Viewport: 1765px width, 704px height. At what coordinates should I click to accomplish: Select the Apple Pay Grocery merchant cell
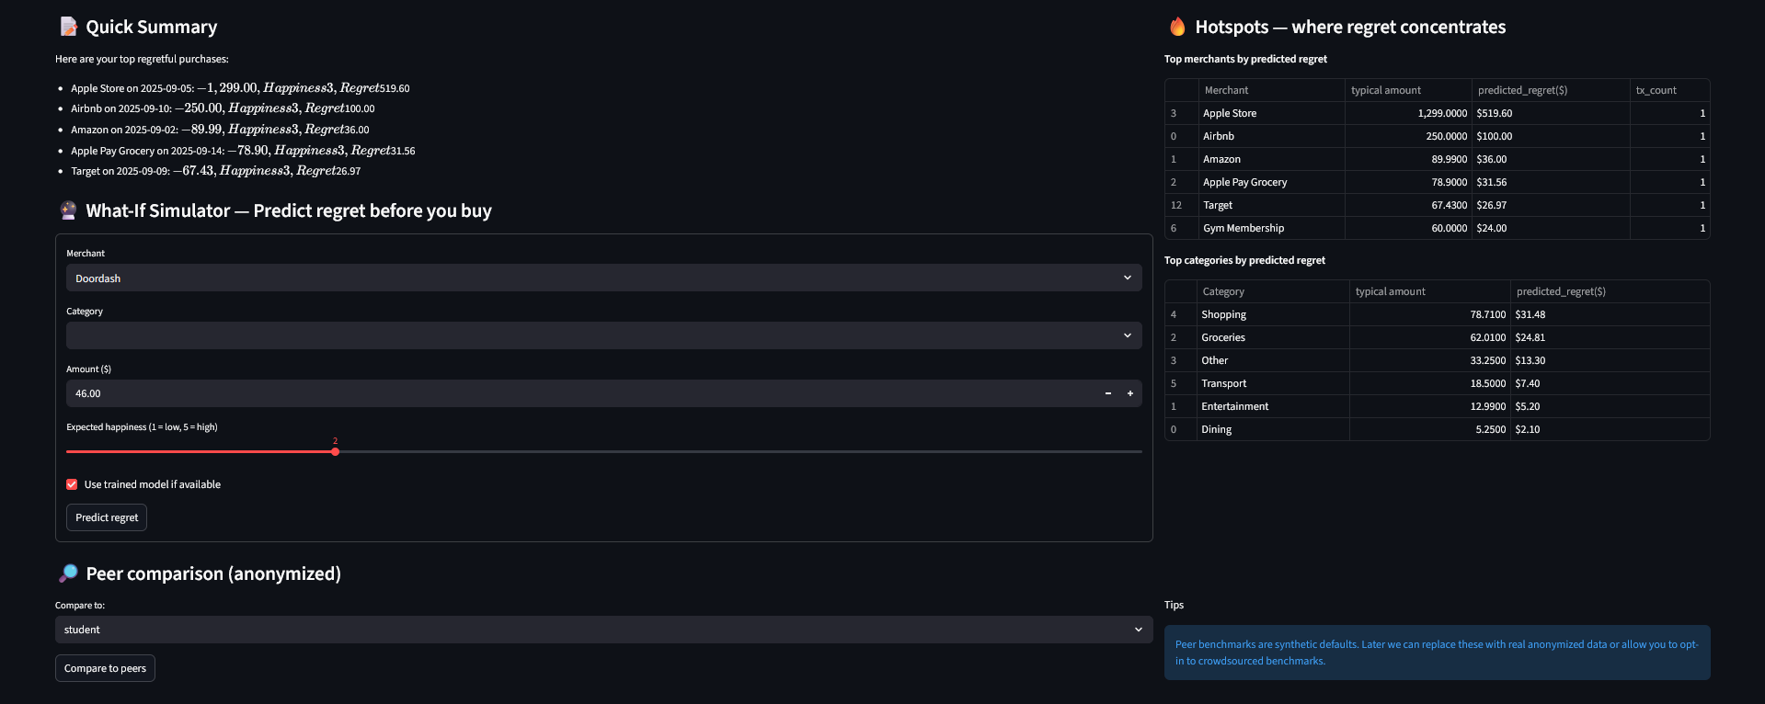coord(1272,182)
